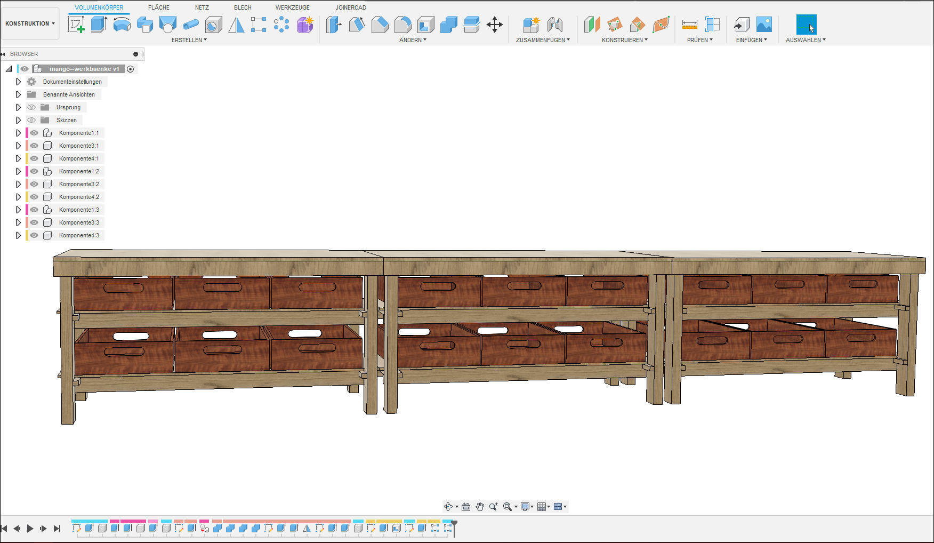This screenshot has width=934, height=543.
Task: Jump to the timeline end
Action: [x=57, y=529]
